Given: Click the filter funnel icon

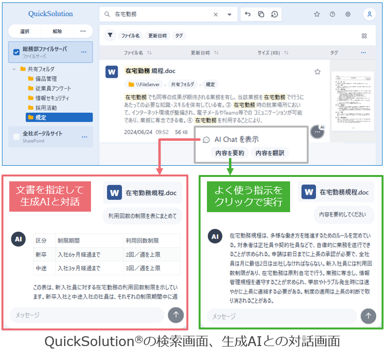Looking at the screenshot, I should click(x=110, y=35).
